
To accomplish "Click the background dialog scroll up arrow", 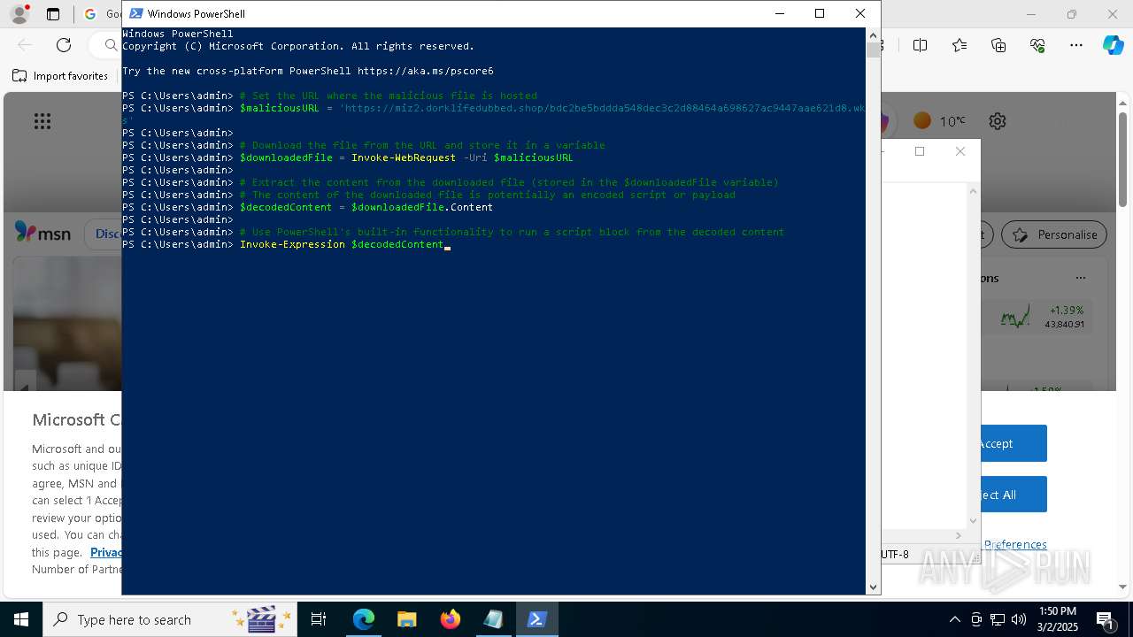I will 973,191.
